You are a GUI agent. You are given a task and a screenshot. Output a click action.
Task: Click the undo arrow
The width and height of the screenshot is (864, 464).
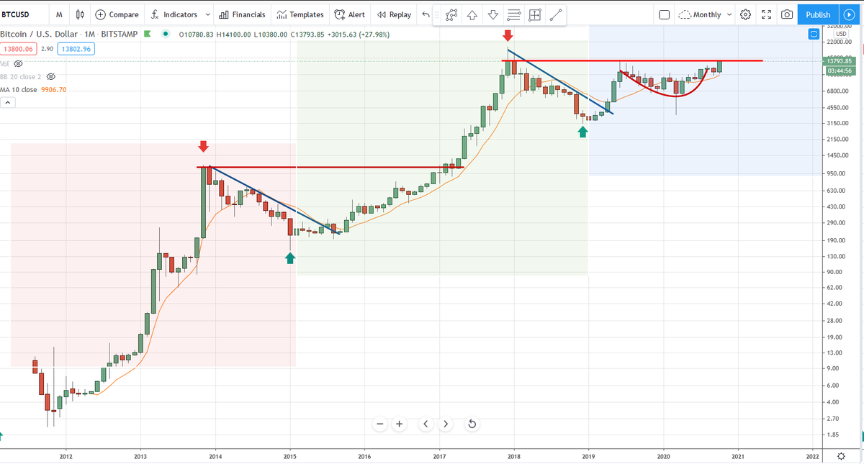click(x=425, y=14)
